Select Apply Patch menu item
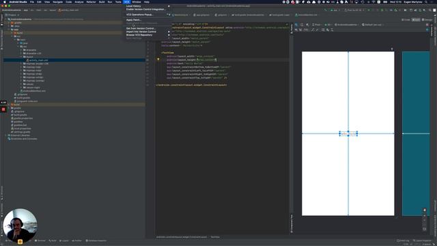Screen dimensions: 437x246 [x=147, y=20]
